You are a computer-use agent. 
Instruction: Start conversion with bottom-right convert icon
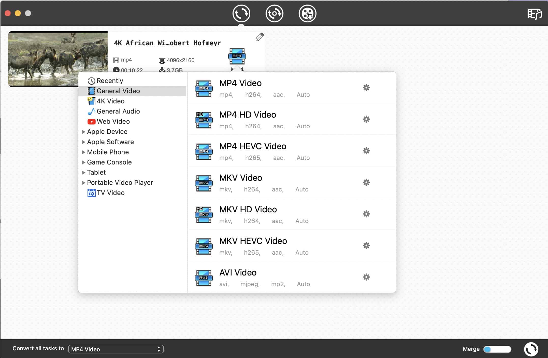tap(531, 349)
